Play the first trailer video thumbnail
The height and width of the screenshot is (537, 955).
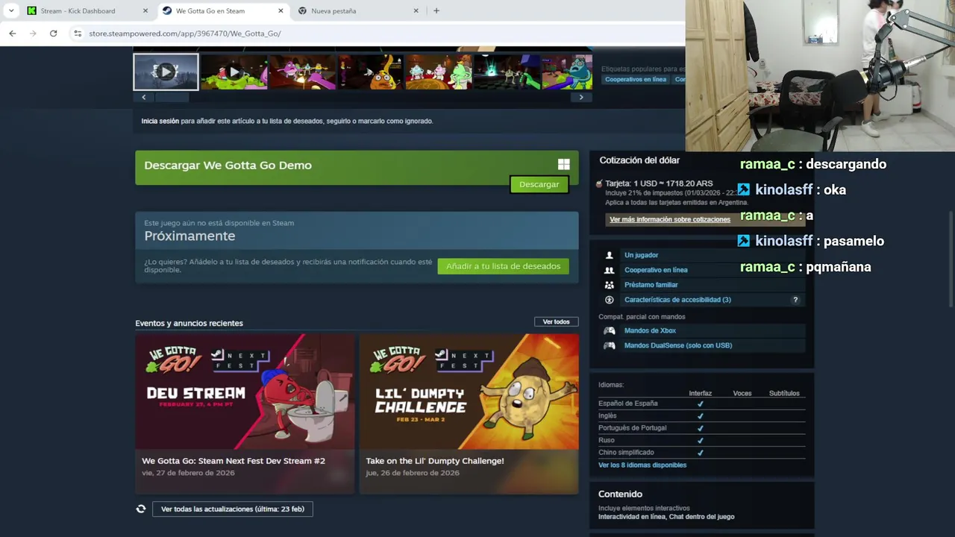coord(166,72)
